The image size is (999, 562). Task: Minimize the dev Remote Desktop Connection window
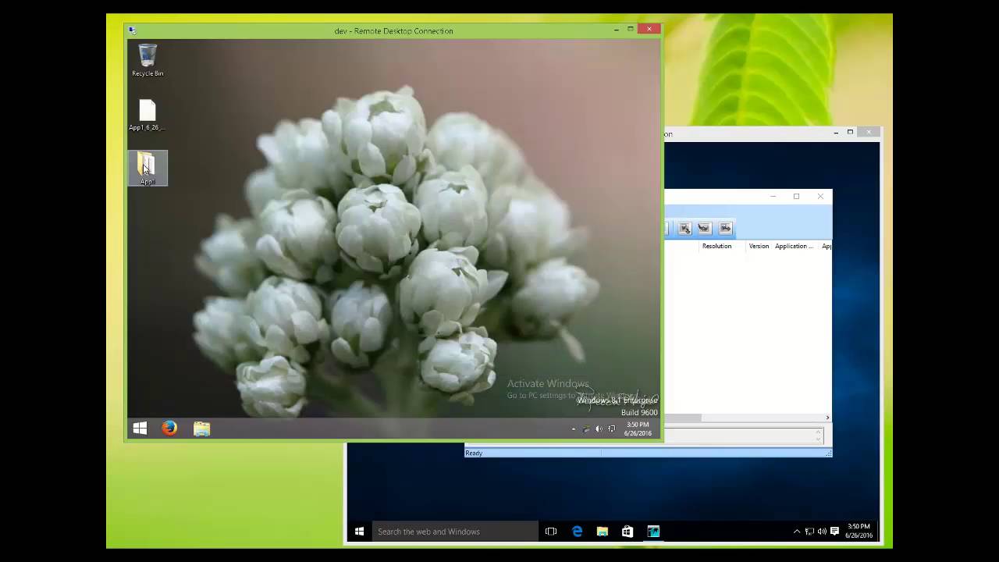[x=617, y=30]
